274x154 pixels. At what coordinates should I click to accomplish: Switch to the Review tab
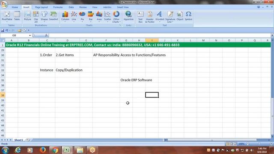tap(83, 7)
